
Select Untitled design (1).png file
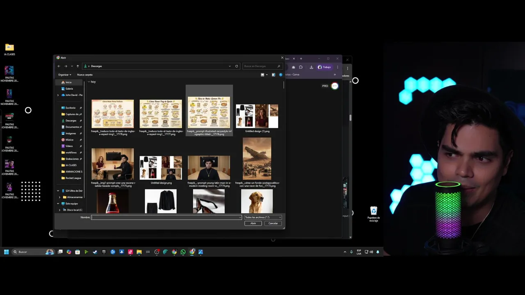257,117
